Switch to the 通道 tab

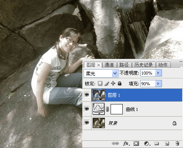tap(109, 65)
